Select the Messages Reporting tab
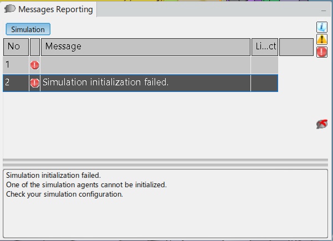Screen dimensions: 333x241 (x=49, y=9)
